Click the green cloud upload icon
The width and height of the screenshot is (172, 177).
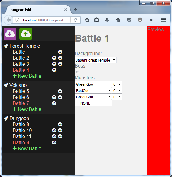coord(26,34)
